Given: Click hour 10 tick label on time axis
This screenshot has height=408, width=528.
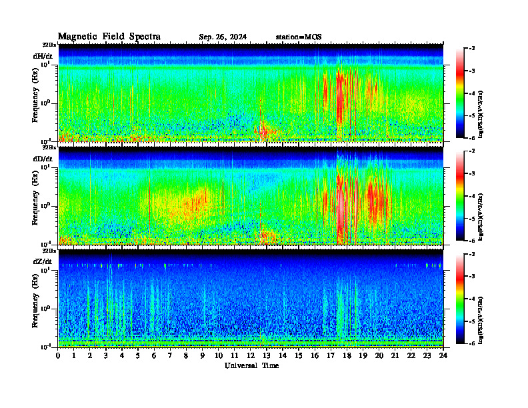Looking at the screenshot, I should tap(219, 355).
